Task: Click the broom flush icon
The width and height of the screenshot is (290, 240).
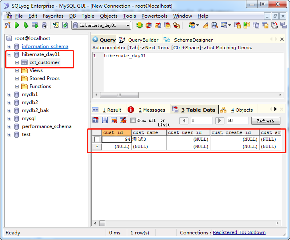Action: 206,25
